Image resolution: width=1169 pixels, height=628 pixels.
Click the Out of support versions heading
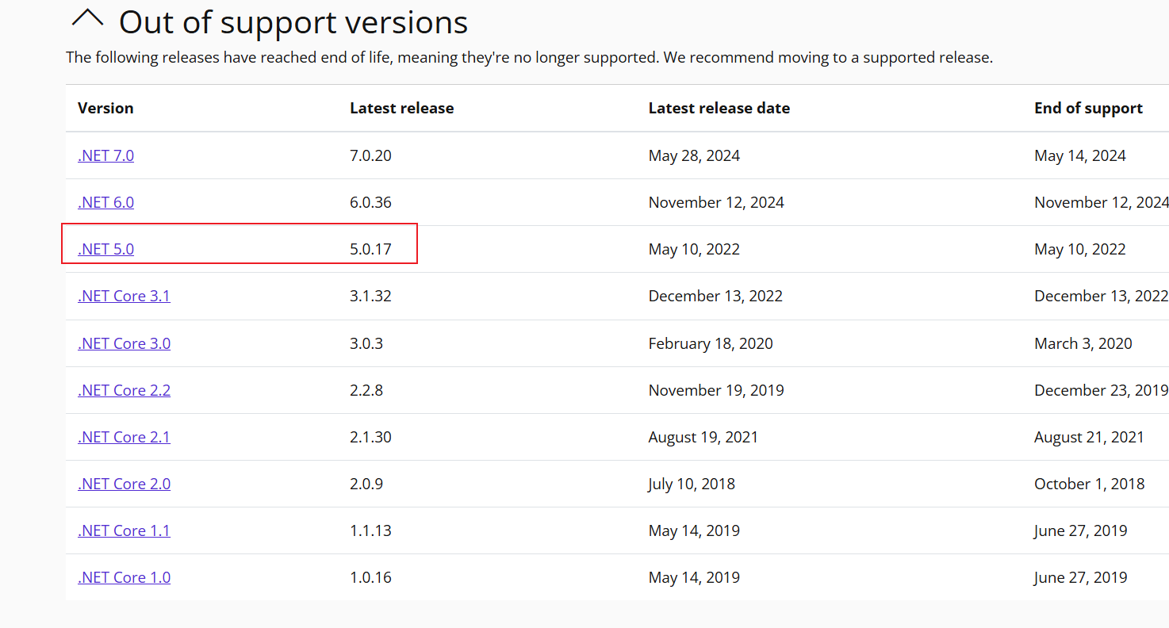pos(293,22)
